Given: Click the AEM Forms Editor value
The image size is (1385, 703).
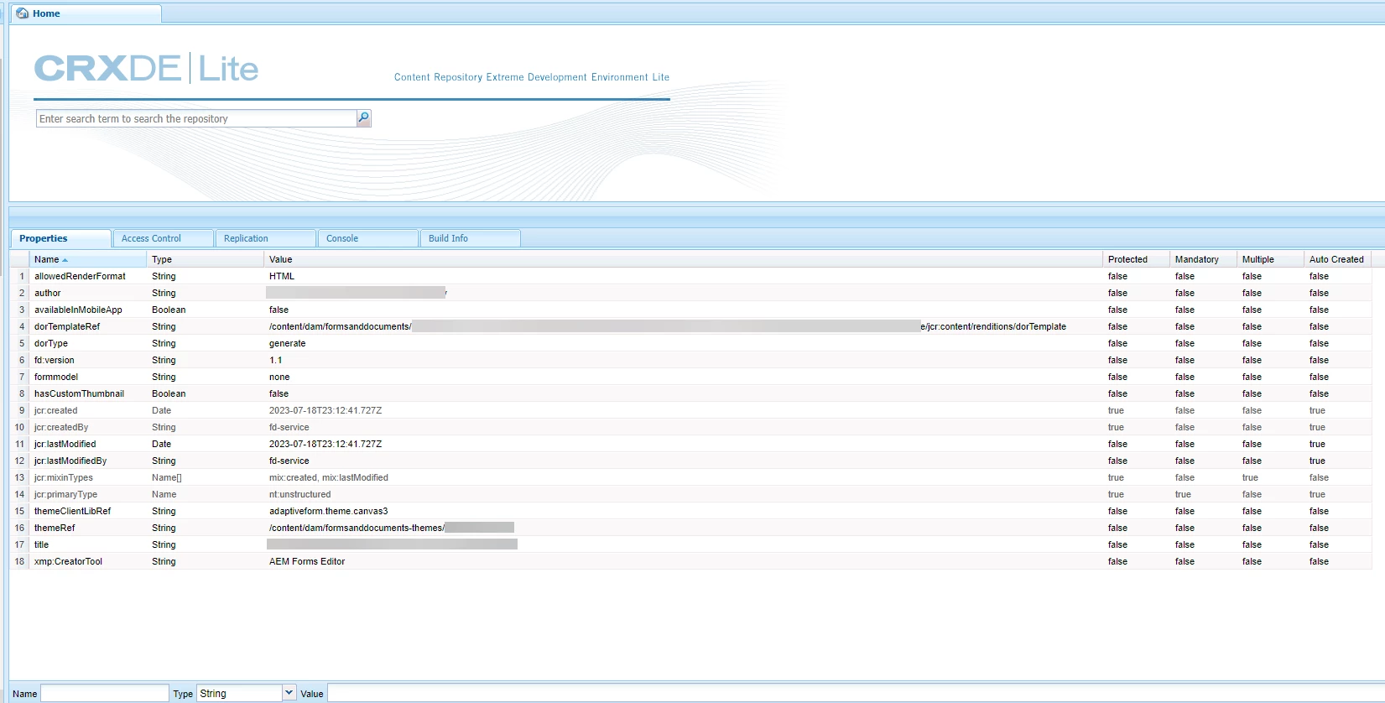Looking at the screenshot, I should (x=307, y=561).
